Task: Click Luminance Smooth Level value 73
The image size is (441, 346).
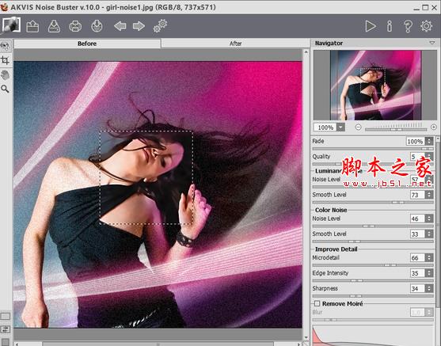Action: [x=418, y=195]
